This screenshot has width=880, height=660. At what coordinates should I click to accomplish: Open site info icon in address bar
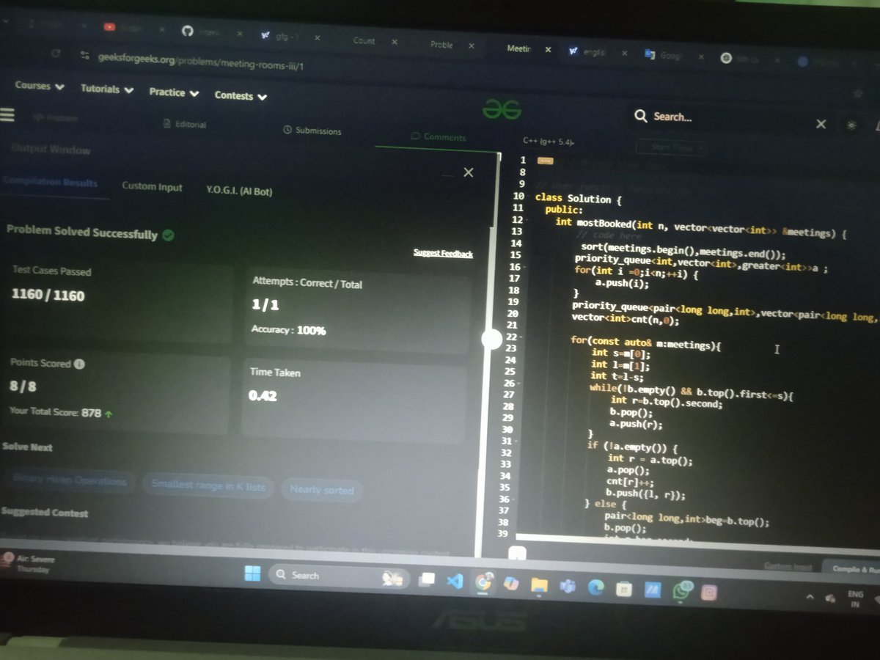pos(85,56)
